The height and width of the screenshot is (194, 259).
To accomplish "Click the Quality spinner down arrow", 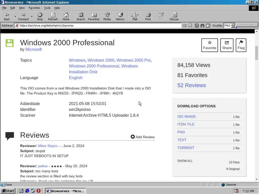I will 233,27.
